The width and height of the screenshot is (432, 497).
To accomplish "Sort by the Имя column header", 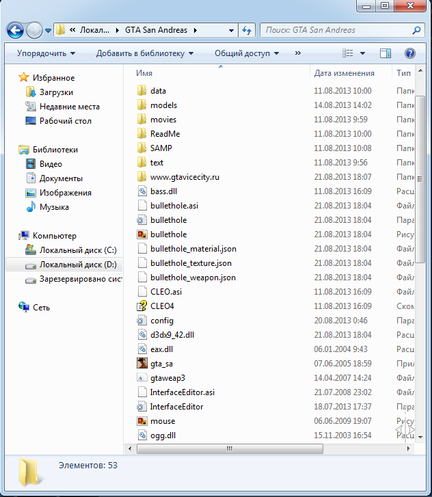I will pyautogui.click(x=144, y=73).
